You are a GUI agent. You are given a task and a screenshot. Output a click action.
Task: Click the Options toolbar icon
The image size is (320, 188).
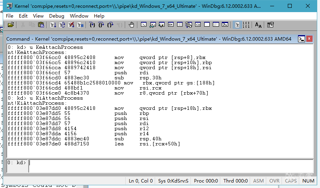pyautogui.click(x=271, y=25)
